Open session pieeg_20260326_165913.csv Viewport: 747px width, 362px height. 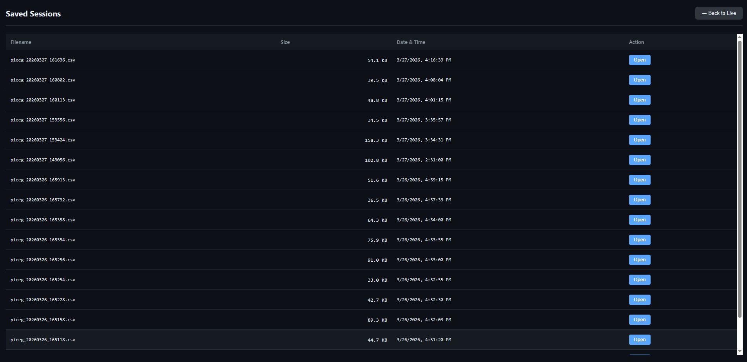click(639, 180)
